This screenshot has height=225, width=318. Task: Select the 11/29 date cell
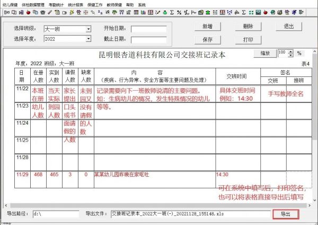(x=22, y=180)
